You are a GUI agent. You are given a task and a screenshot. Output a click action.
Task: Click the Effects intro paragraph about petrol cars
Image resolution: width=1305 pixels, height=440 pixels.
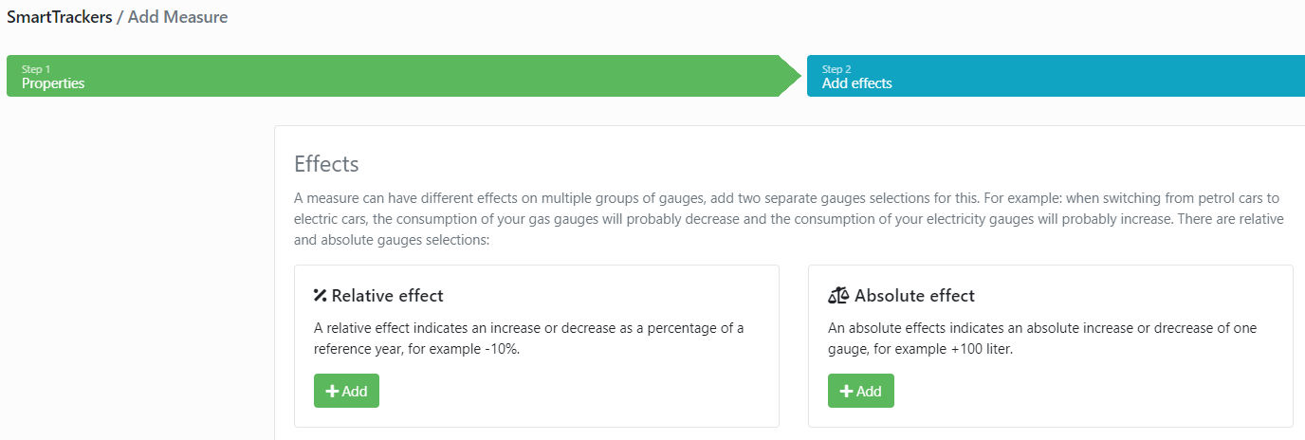tap(789, 219)
